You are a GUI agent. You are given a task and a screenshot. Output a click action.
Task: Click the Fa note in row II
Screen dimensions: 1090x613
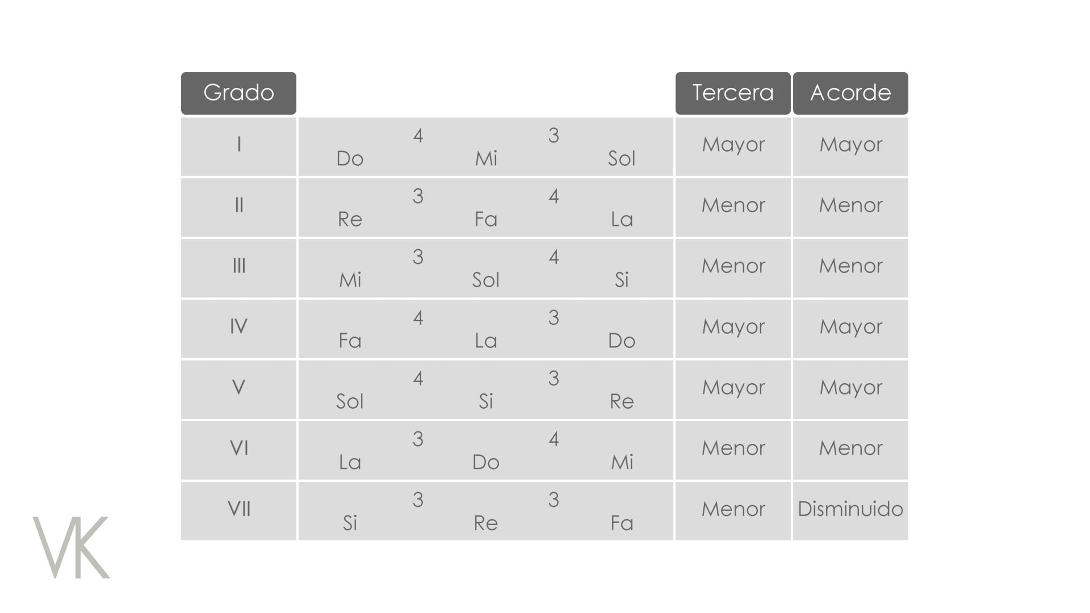(486, 220)
